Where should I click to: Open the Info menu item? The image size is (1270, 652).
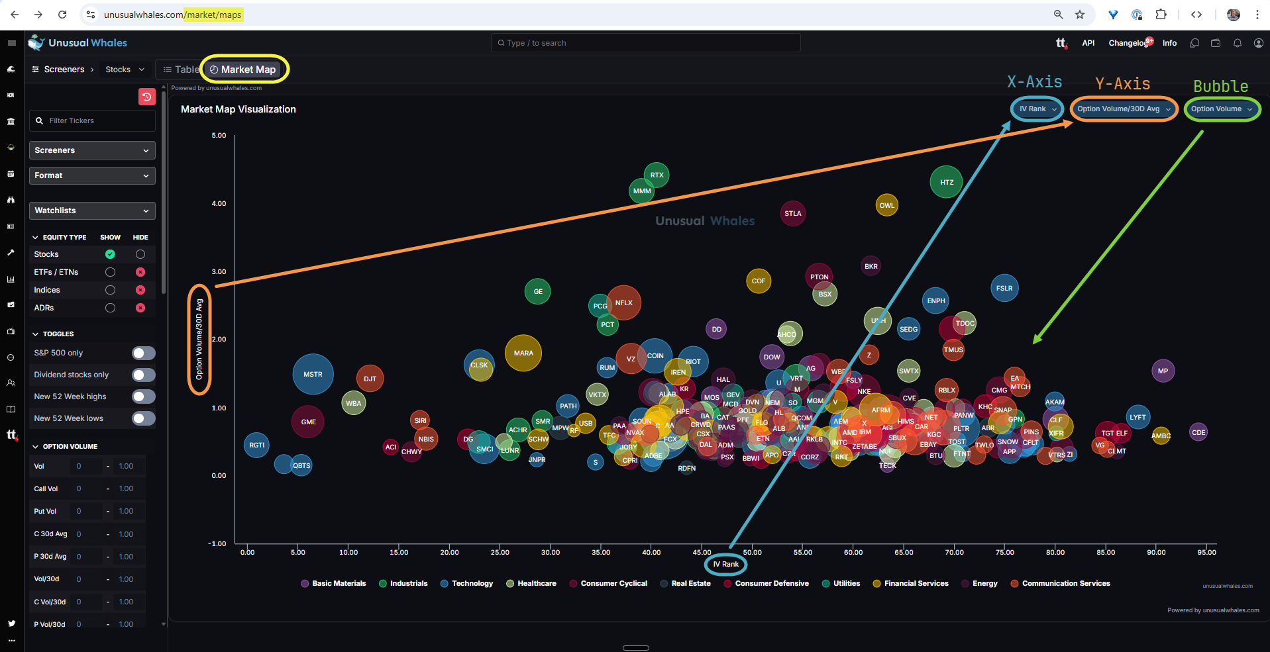(1169, 43)
